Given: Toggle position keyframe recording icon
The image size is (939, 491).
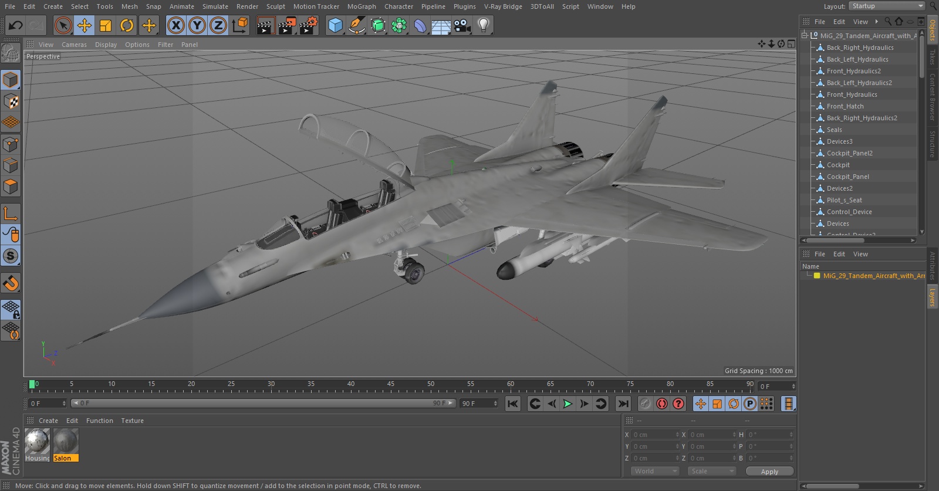Looking at the screenshot, I should (701, 404).
